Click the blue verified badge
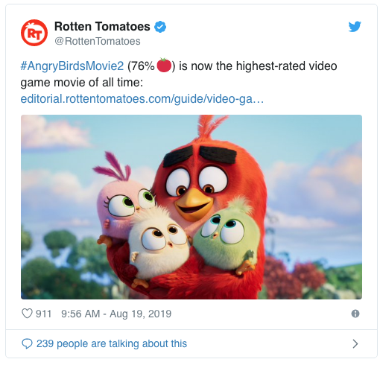 (160, 27)
